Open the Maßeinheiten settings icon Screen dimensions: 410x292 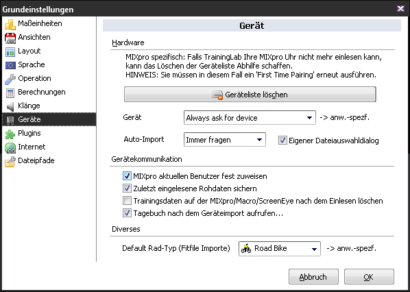[10, 24]
